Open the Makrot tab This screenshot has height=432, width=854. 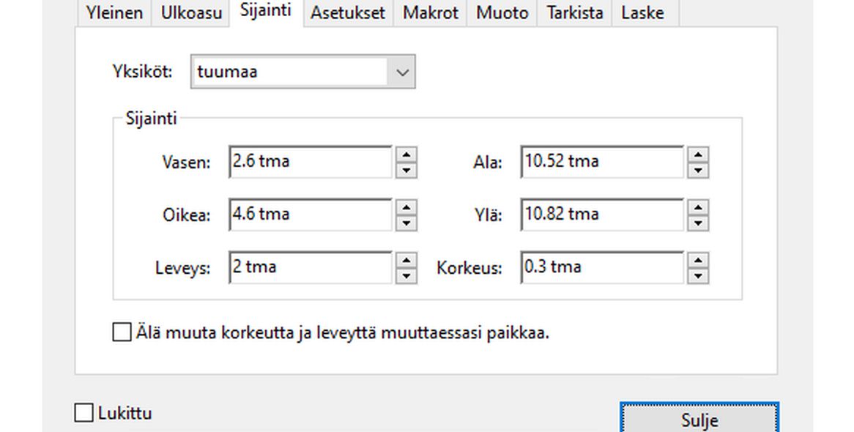pos(429,12)
